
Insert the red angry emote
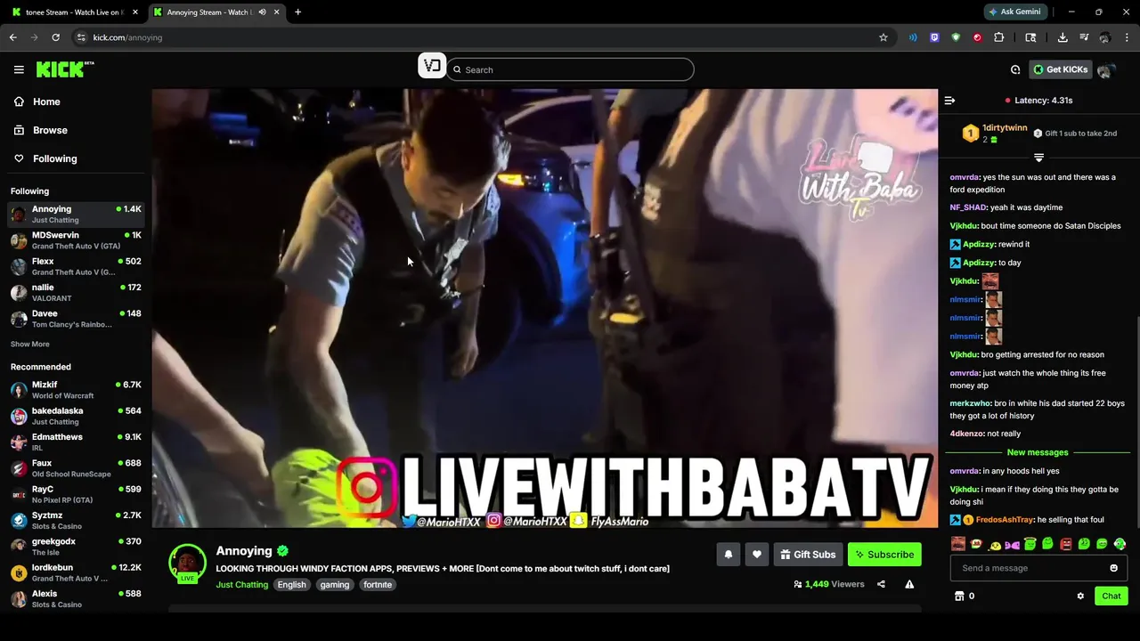pyautogui.click(x=1066, y=544)
